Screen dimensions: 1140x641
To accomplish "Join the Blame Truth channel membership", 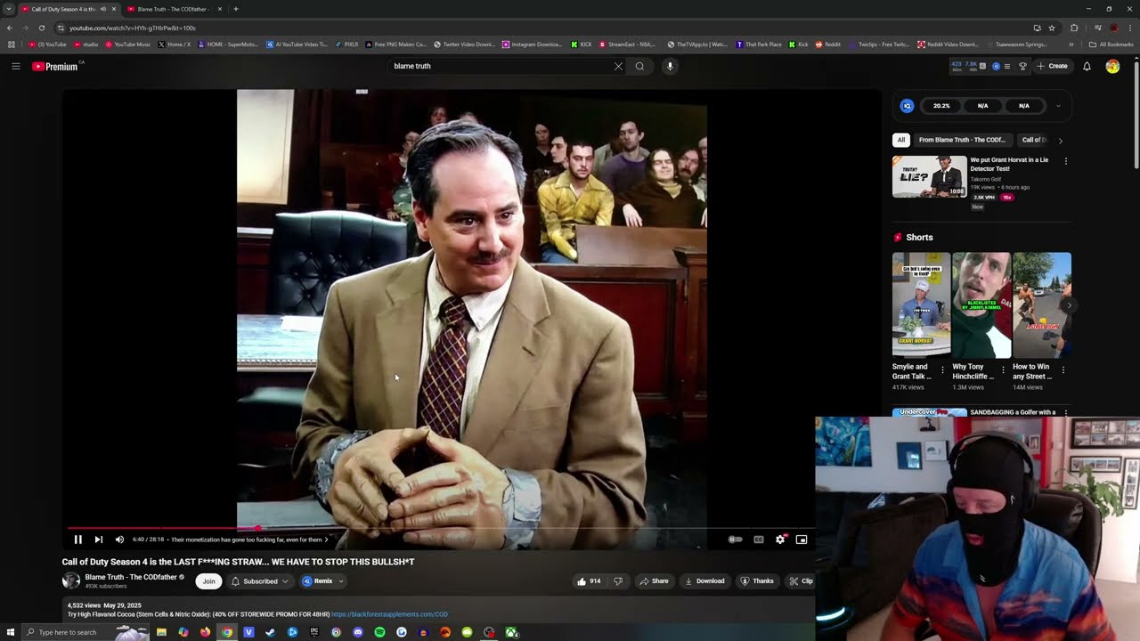I will (x=208, y=581).
